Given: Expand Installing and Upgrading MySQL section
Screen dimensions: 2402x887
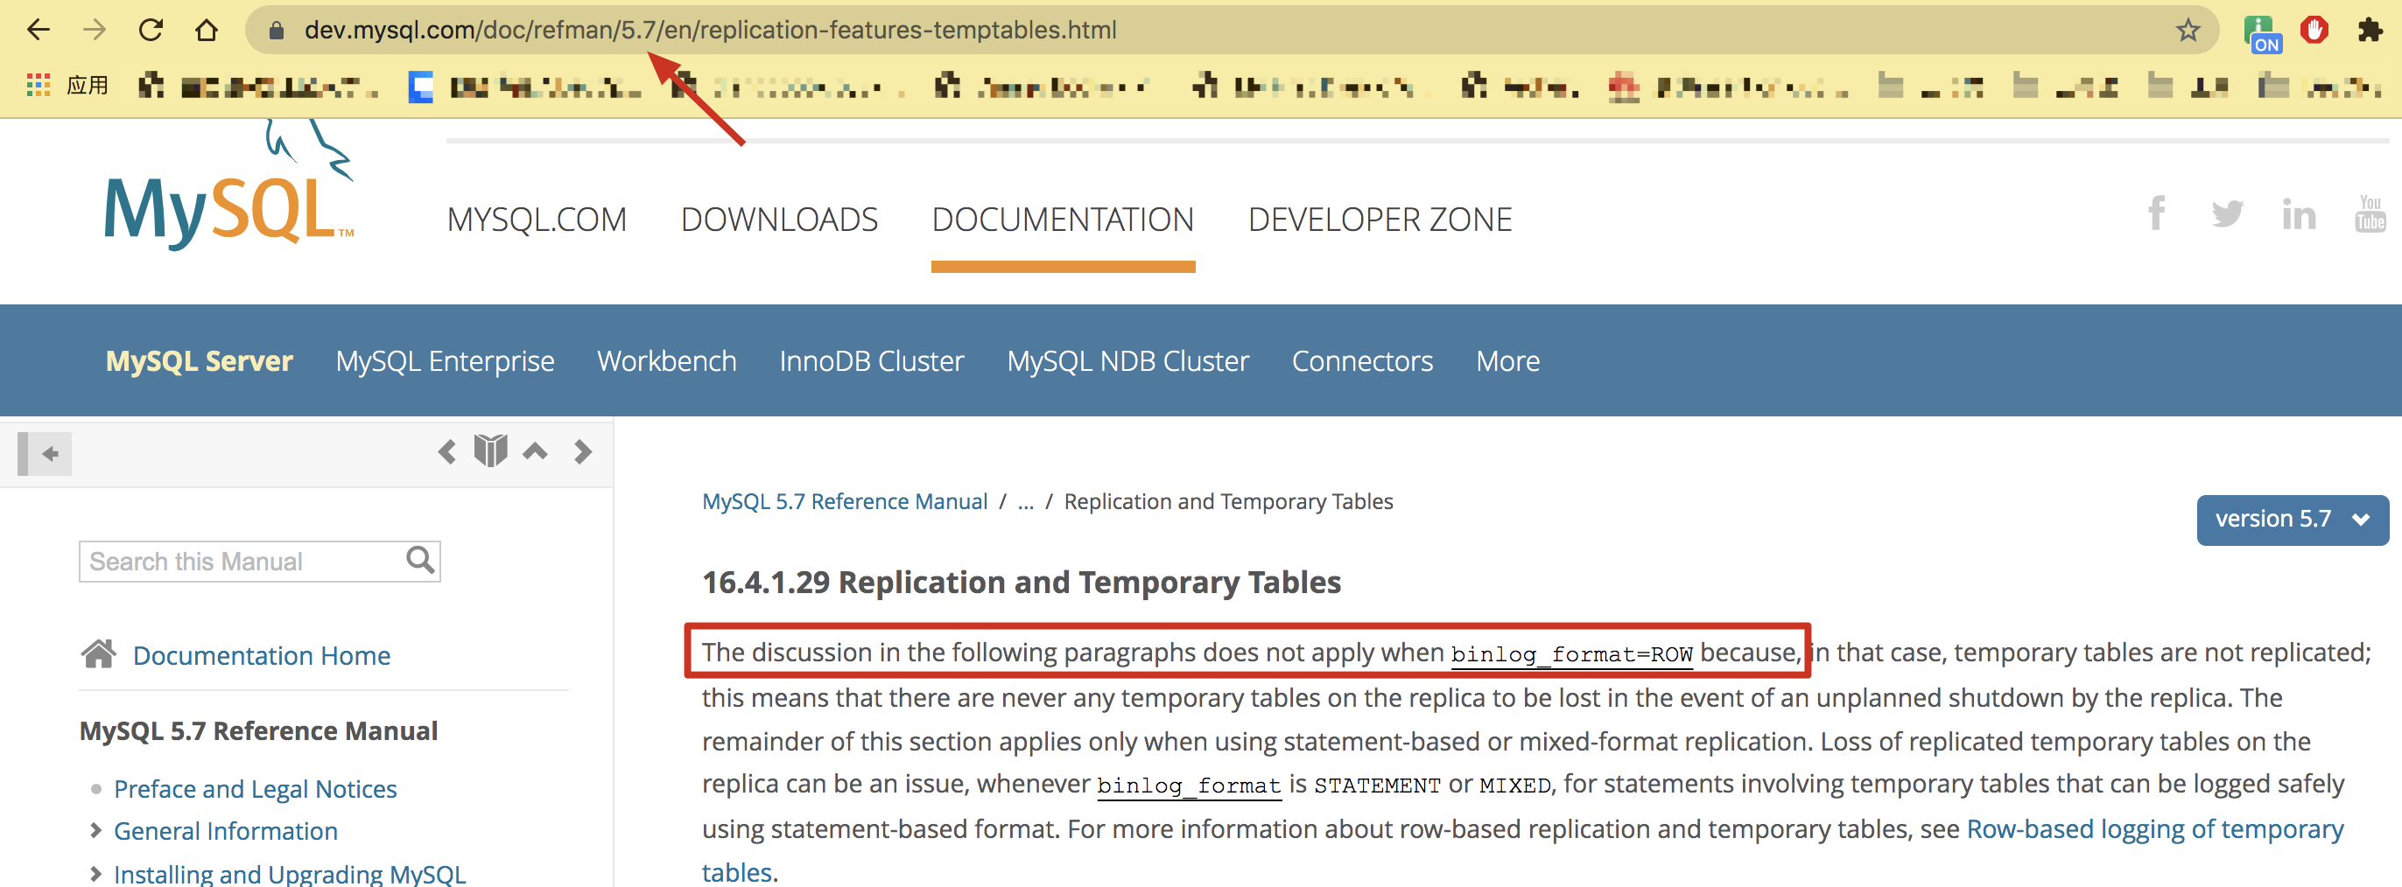Looking at the screenshot, I should 95,874.
